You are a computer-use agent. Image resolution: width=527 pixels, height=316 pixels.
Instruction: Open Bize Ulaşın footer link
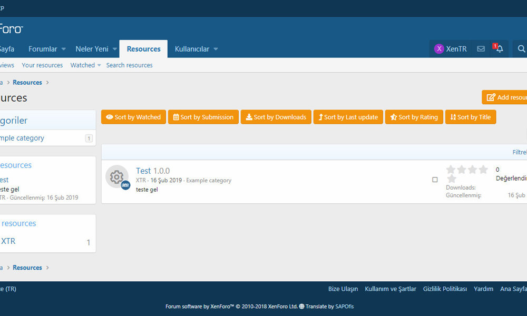[x=343, y=289]
